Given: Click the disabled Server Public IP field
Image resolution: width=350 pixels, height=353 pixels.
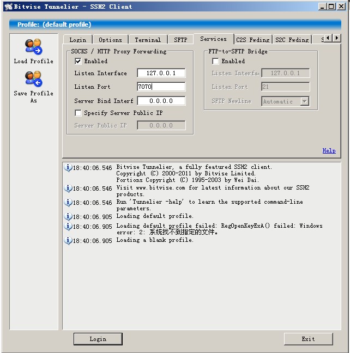Looking at the screenshot, I should [161, 125].
